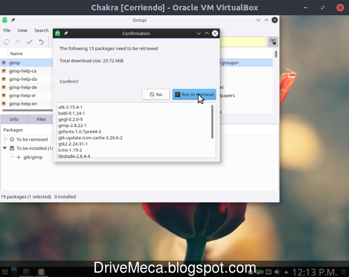The height and width of the screenshot is (277, 349).
Task: Select the To be removed tree item
Action: (32, 140)
